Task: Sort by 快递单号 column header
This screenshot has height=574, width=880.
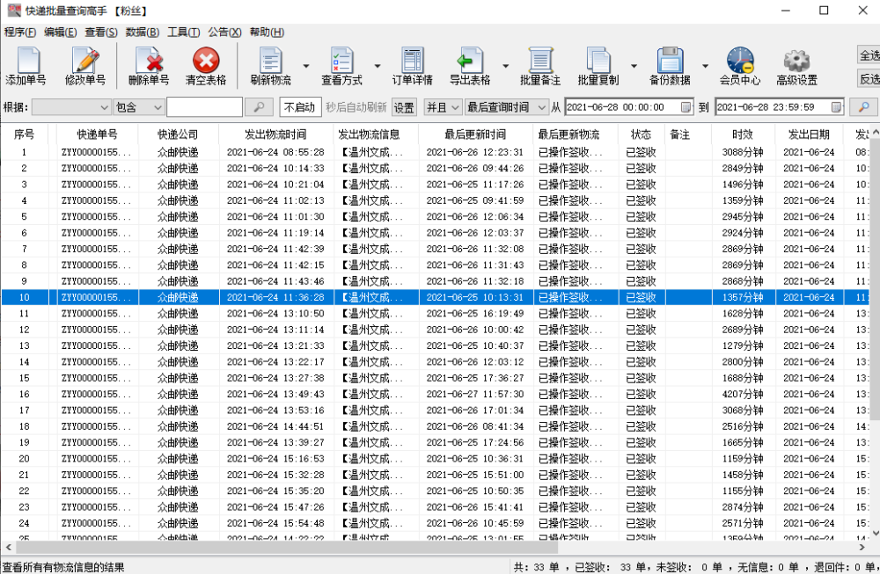Action: 97,134
